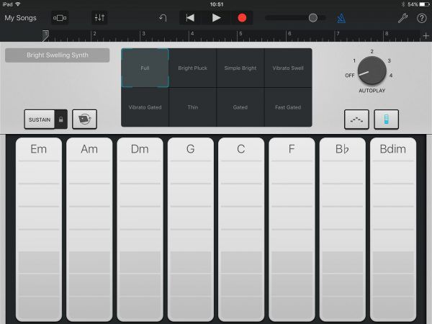Go to beginning of song

190,18
